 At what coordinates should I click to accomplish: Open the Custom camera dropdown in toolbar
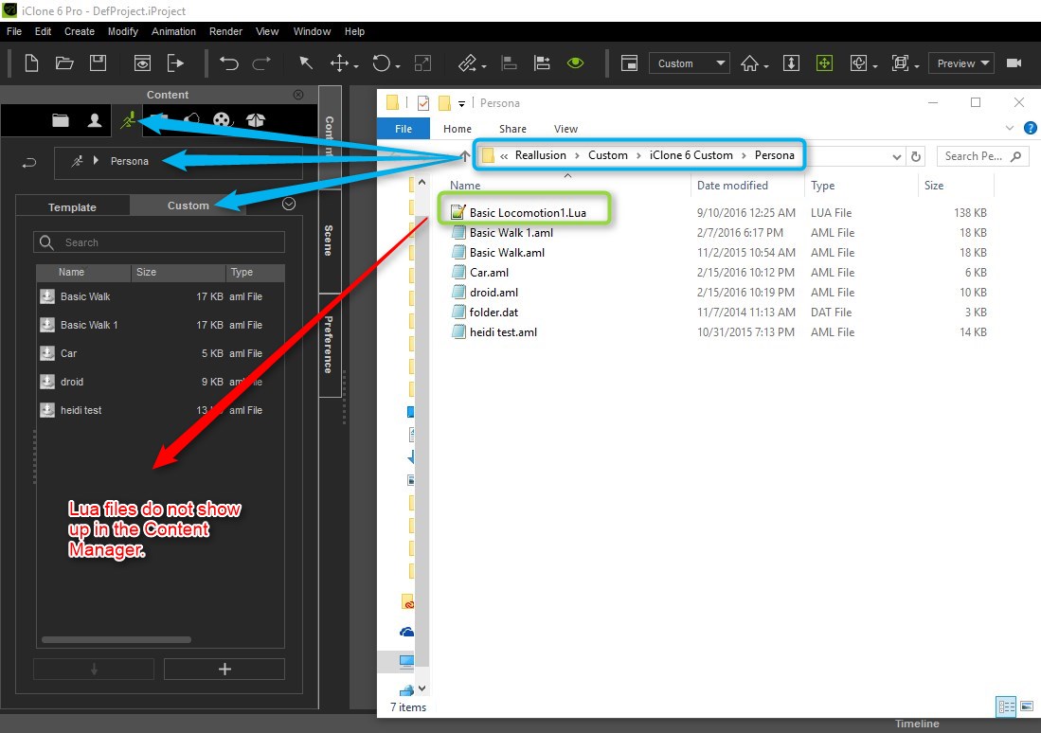point(689,63)
